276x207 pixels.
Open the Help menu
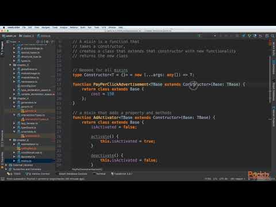[121, 28]
